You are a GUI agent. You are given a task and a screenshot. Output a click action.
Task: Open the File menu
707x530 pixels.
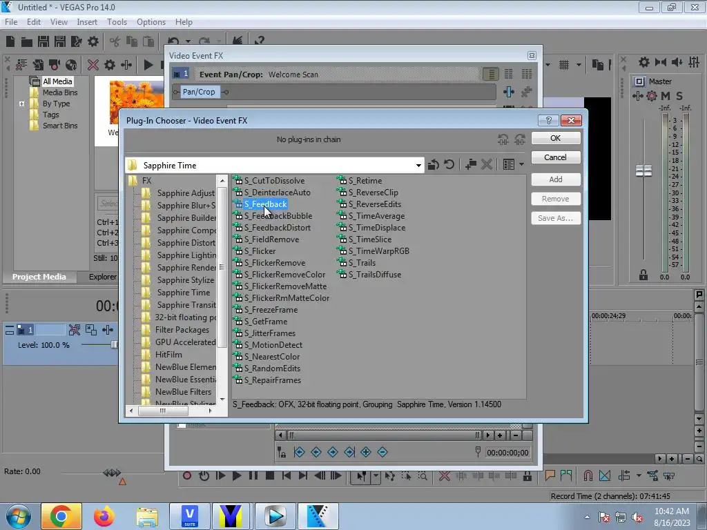coord(11,22)
